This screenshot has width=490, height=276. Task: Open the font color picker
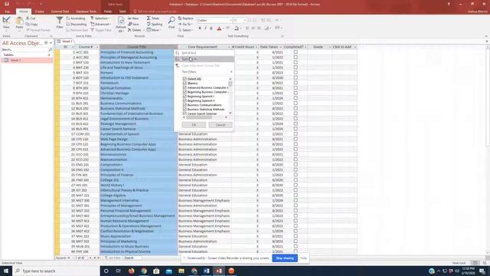point(219,28)
